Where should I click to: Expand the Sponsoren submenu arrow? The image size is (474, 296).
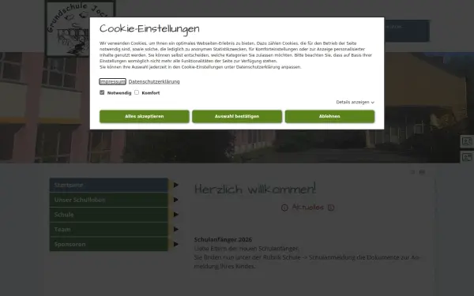point(175,244)
